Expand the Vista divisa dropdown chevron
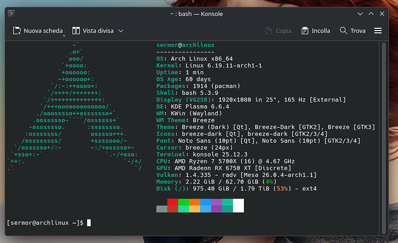This screenshot has width=398, height=243. click(x=121, y=31)
